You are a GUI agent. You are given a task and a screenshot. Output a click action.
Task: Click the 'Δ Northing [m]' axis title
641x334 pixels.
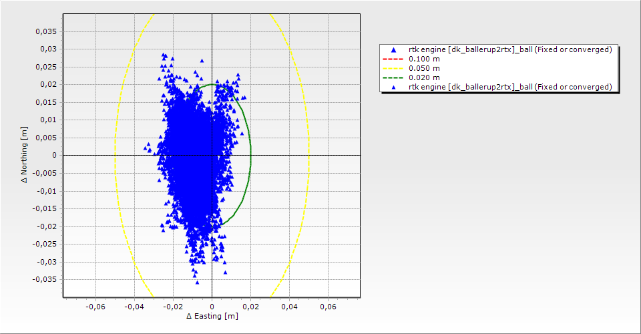[x=25, y=154]
